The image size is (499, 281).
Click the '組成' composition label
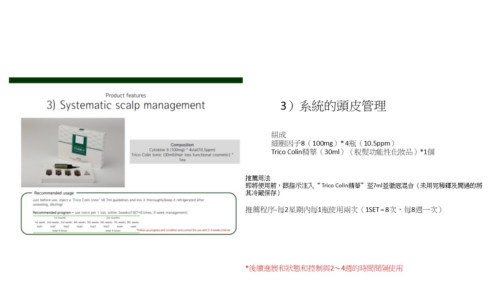coord(278,135)
